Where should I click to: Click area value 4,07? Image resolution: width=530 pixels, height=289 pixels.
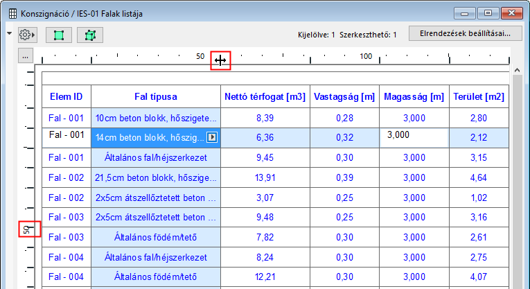479,277
